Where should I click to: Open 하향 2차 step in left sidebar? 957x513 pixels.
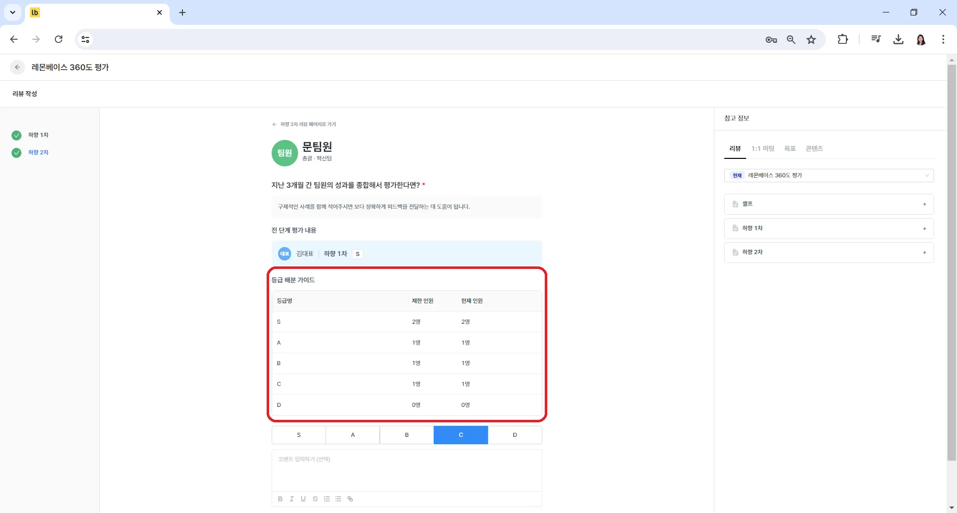(x=31, y=152)
